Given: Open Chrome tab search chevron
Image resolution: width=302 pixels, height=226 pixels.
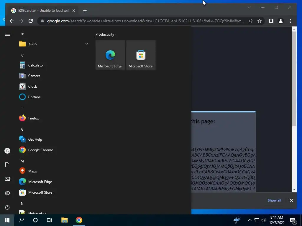Looking at the screenshot, I should [249, 7].
